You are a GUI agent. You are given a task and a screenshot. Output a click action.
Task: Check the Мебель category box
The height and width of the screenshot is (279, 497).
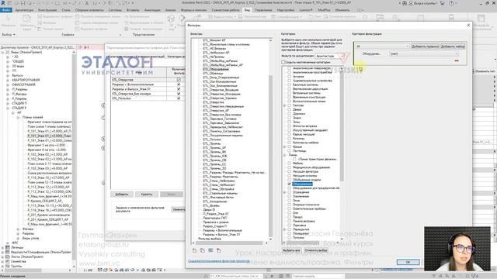[x=289, y=164]
